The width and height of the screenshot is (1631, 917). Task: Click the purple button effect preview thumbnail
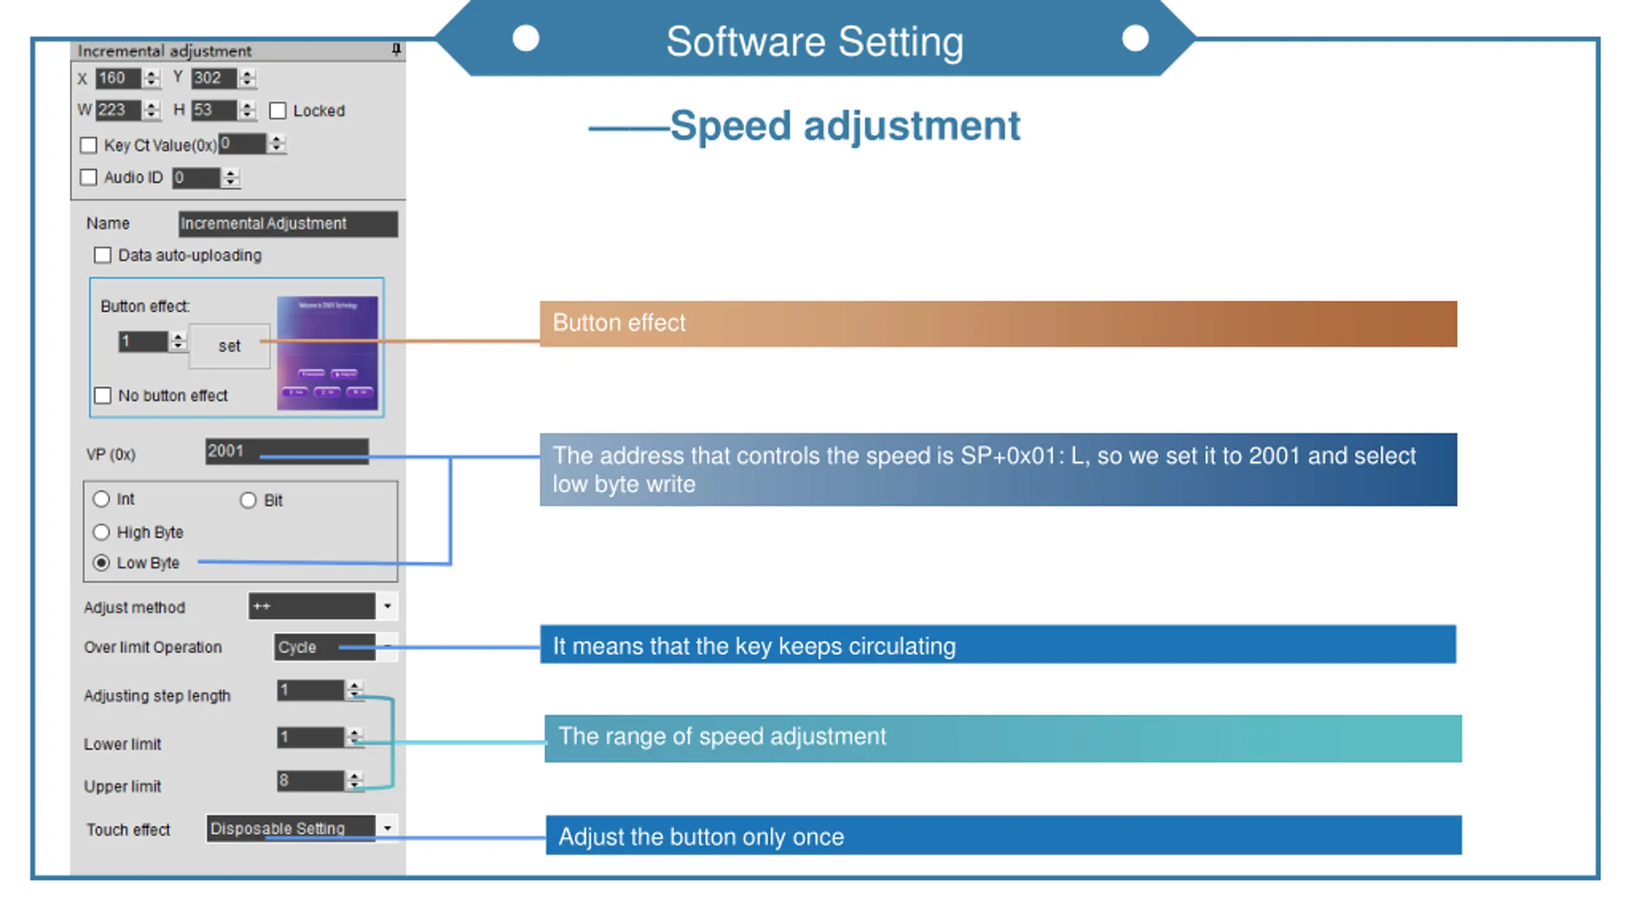327,353
